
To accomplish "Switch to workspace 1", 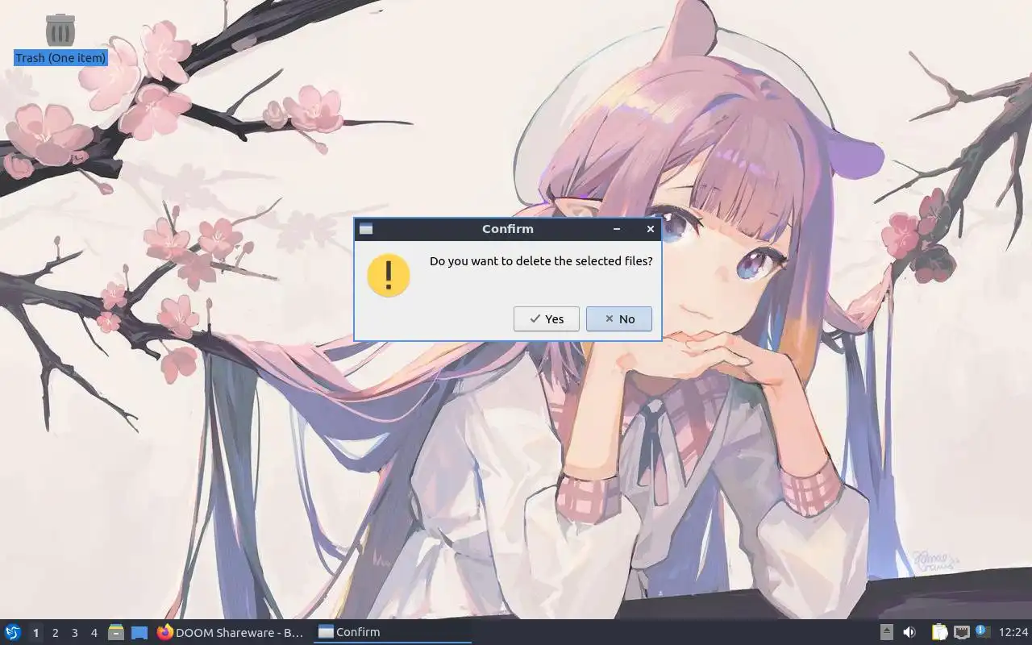I will click(x=35, y=633).
